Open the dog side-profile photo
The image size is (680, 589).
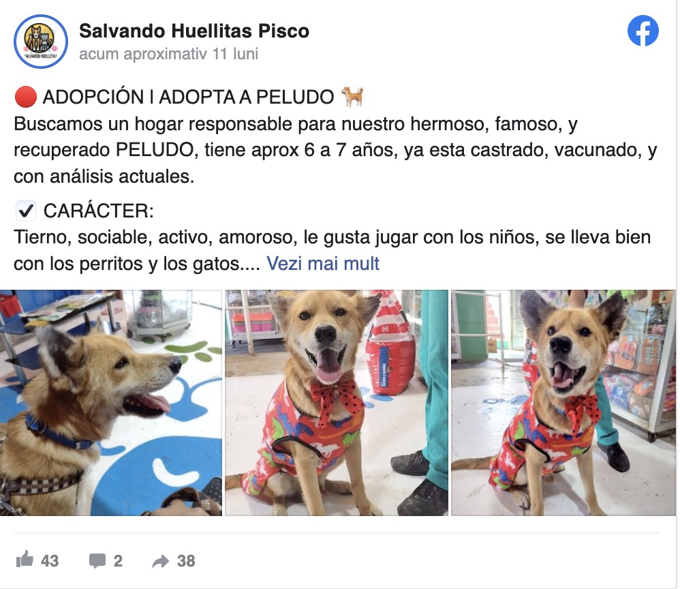[x=110, y=403]
